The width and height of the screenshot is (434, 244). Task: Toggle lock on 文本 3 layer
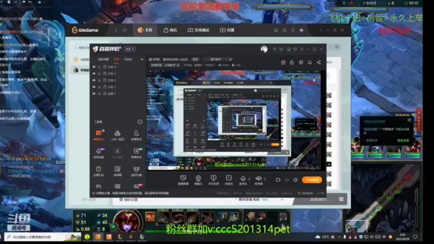[99, 74]
